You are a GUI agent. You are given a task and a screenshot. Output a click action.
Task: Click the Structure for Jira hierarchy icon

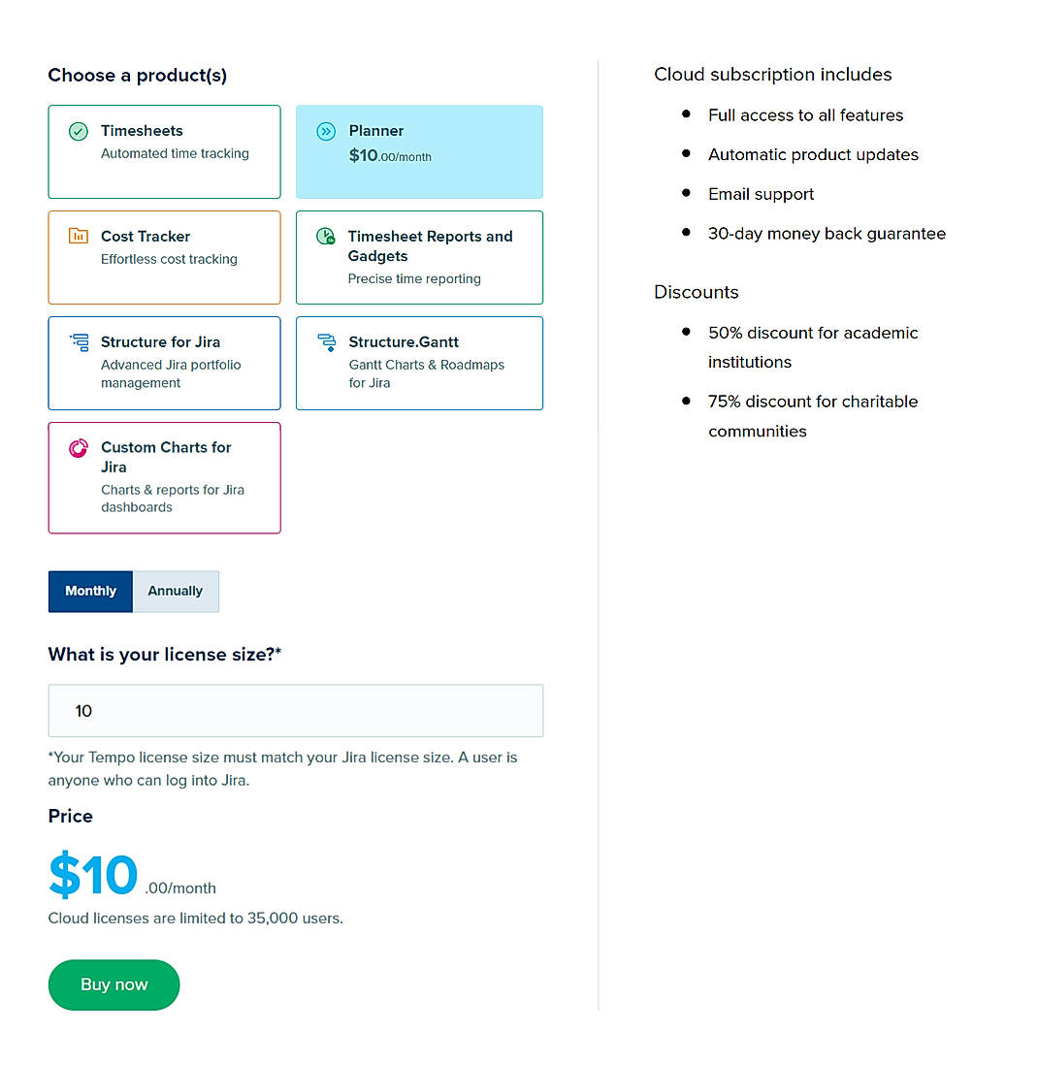pos(81,342)
